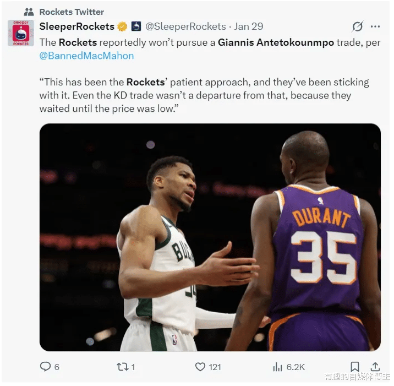Click the reply comment bubble icon

pos(46,367)
